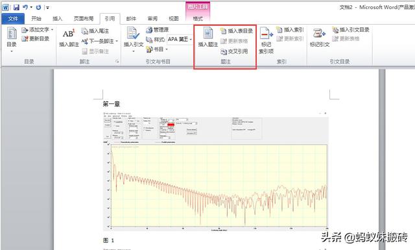The image size is (415, 250).
Task: Click the 插入引文 icon
Action: click(x=133, y=33)
